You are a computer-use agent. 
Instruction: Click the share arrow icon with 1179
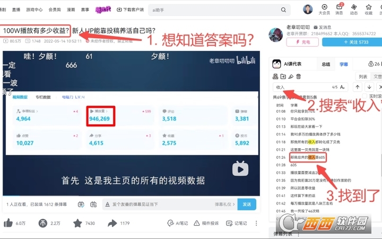click(112, 223)
